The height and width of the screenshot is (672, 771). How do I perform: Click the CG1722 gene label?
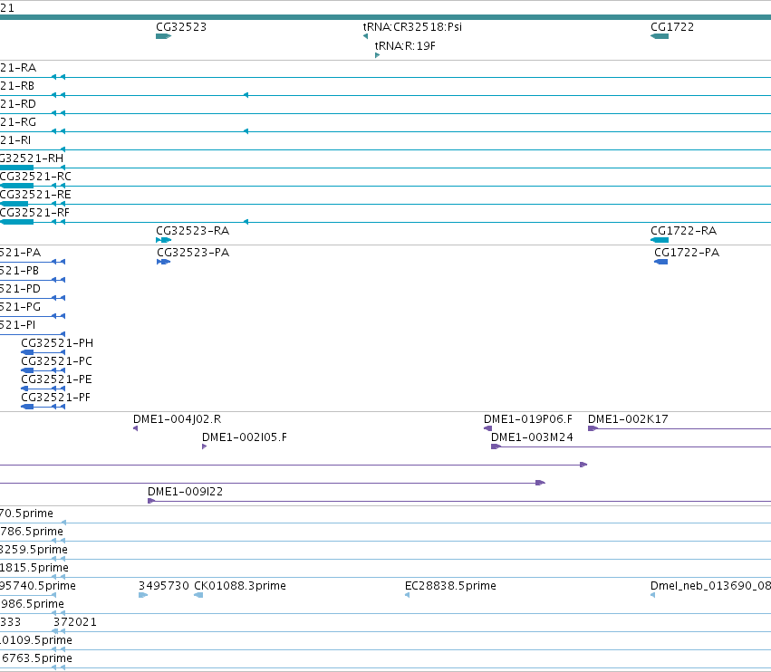(672, 27)
